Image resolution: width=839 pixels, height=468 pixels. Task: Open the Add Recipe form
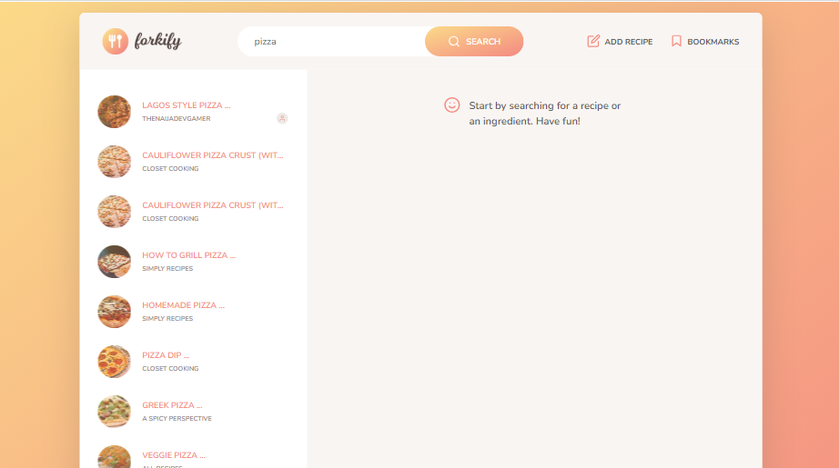pyautogui.click(x=620, y=42)
